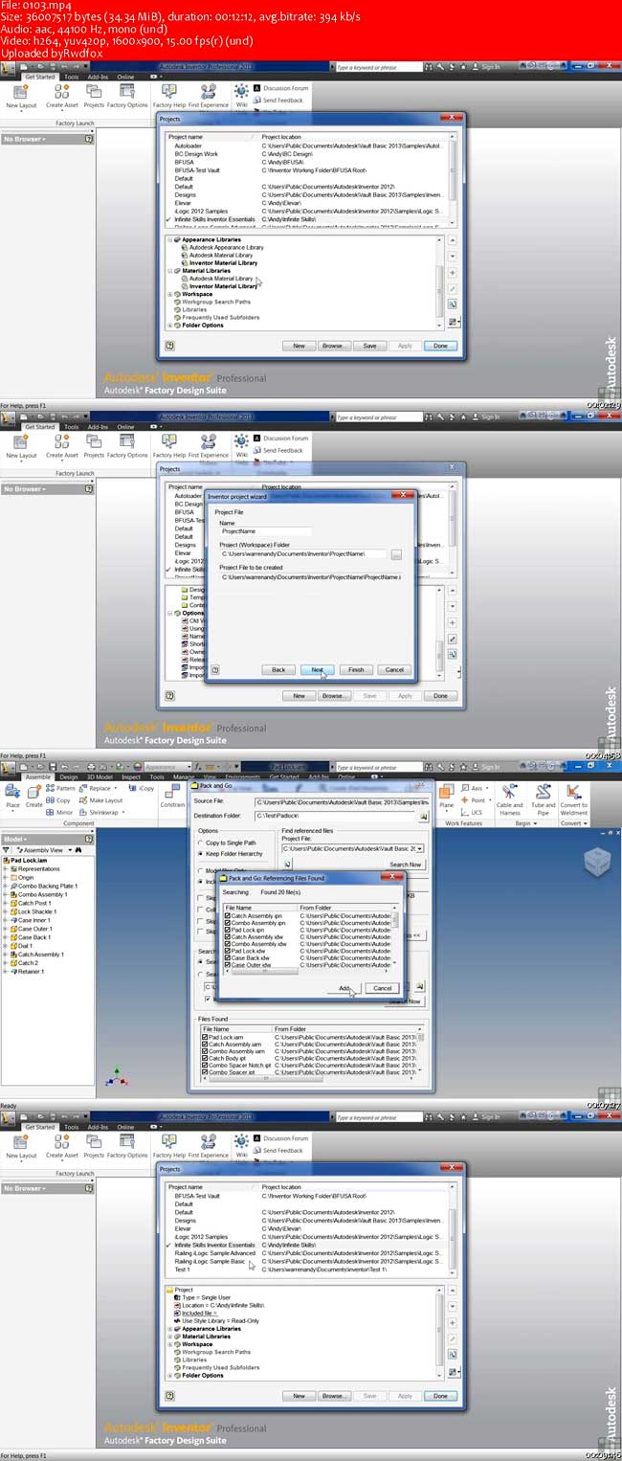The width and height of the screenshot is (622, 1461).
Task: Uncheck Pad Lock.iam in the Files Found list
Action: point(205,1037)
